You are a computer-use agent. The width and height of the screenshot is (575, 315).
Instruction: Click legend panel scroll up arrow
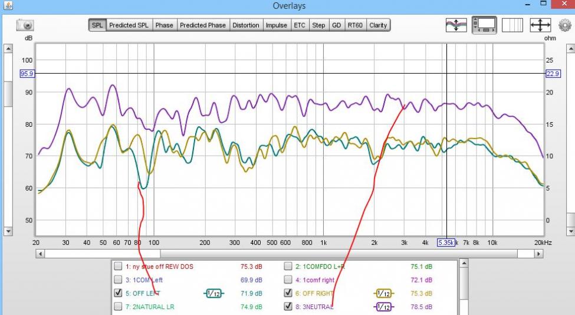click(x=464, y=263)
